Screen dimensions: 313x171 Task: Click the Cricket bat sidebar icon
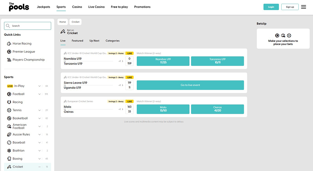click(x=9, y=167)
